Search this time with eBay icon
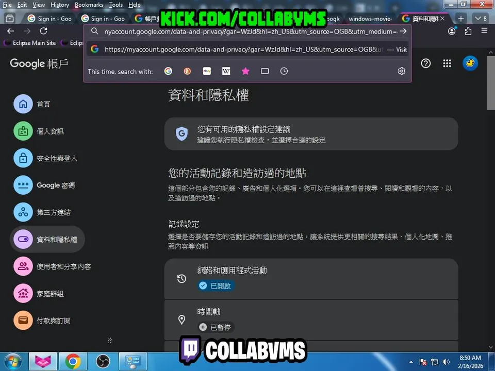495x371 pixels. (207, 71)
